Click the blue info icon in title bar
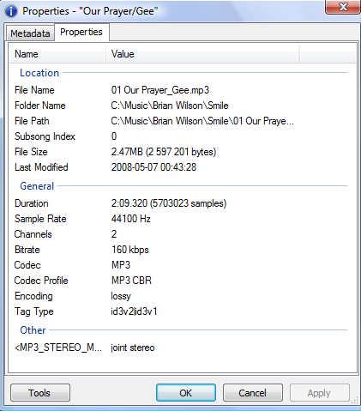The image size is (361, 411). point(11,11)
